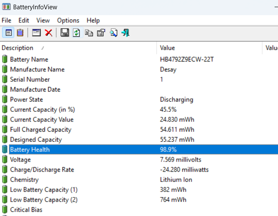This screenshot has width=278, height=216.
Task: Click the battery icon beside Voltage
Action: 5,159
